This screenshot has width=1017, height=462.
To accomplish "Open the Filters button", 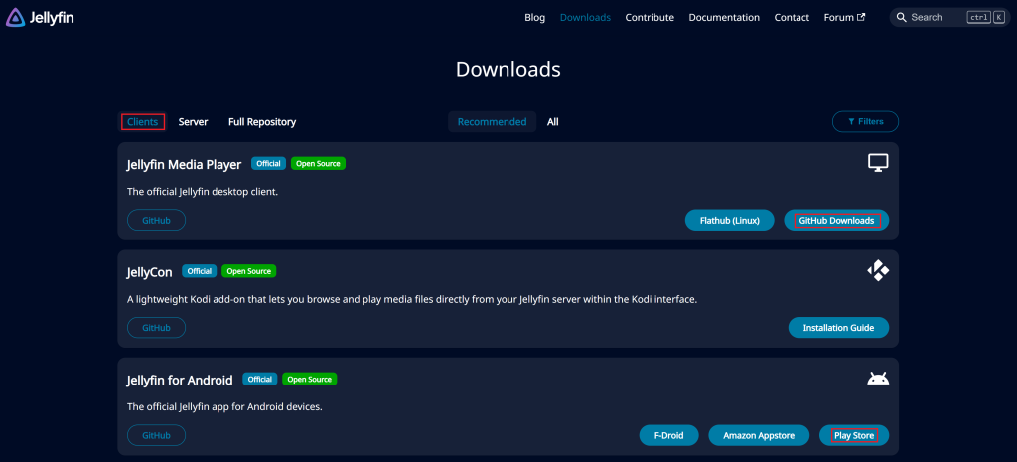I will coord(865,121).
